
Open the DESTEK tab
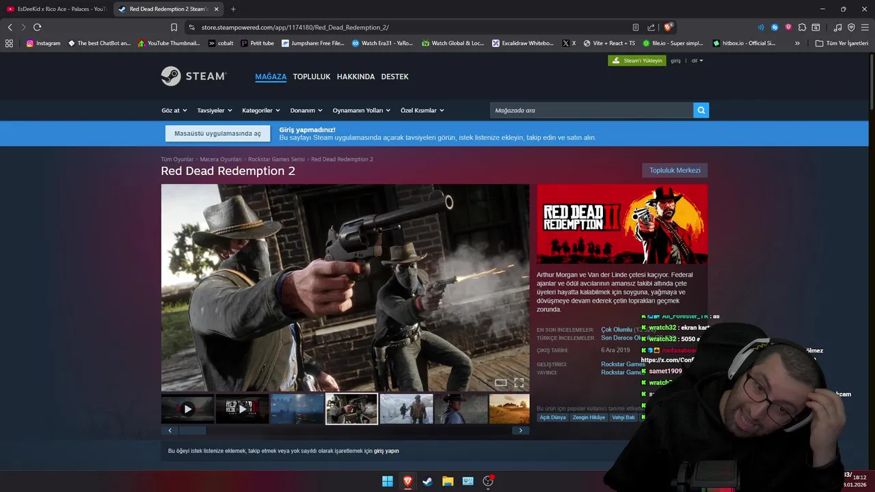tap(394, 77)
